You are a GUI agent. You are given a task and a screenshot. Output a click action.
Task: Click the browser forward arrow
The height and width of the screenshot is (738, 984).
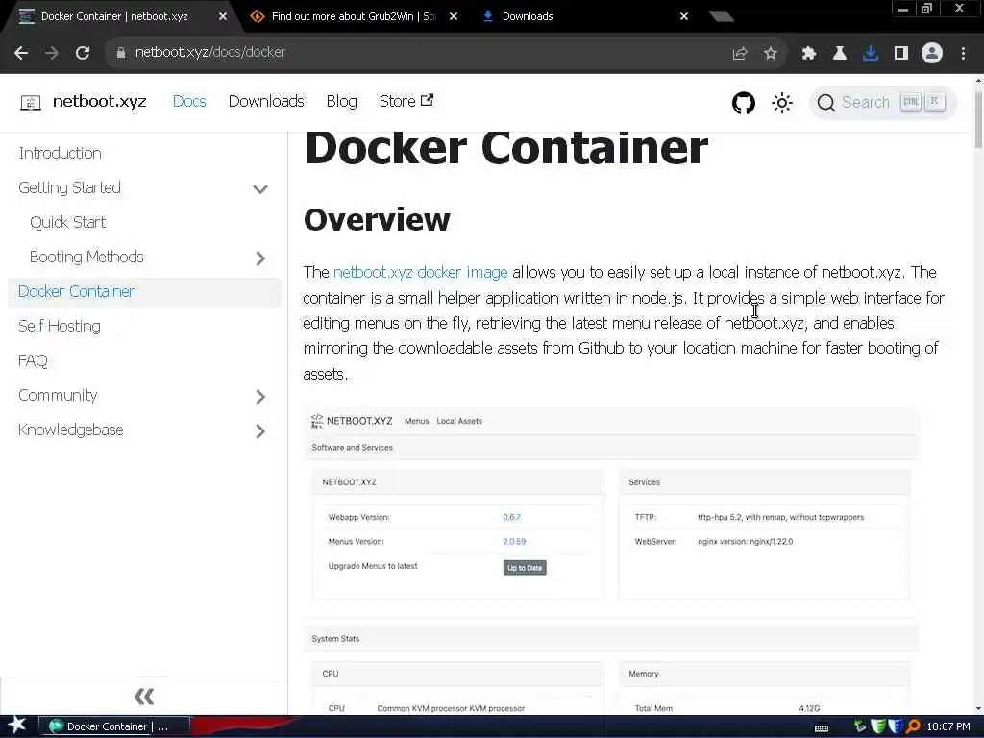(52, 54)
